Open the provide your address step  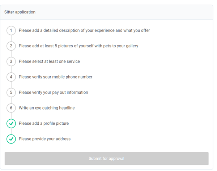pos(44,139)
